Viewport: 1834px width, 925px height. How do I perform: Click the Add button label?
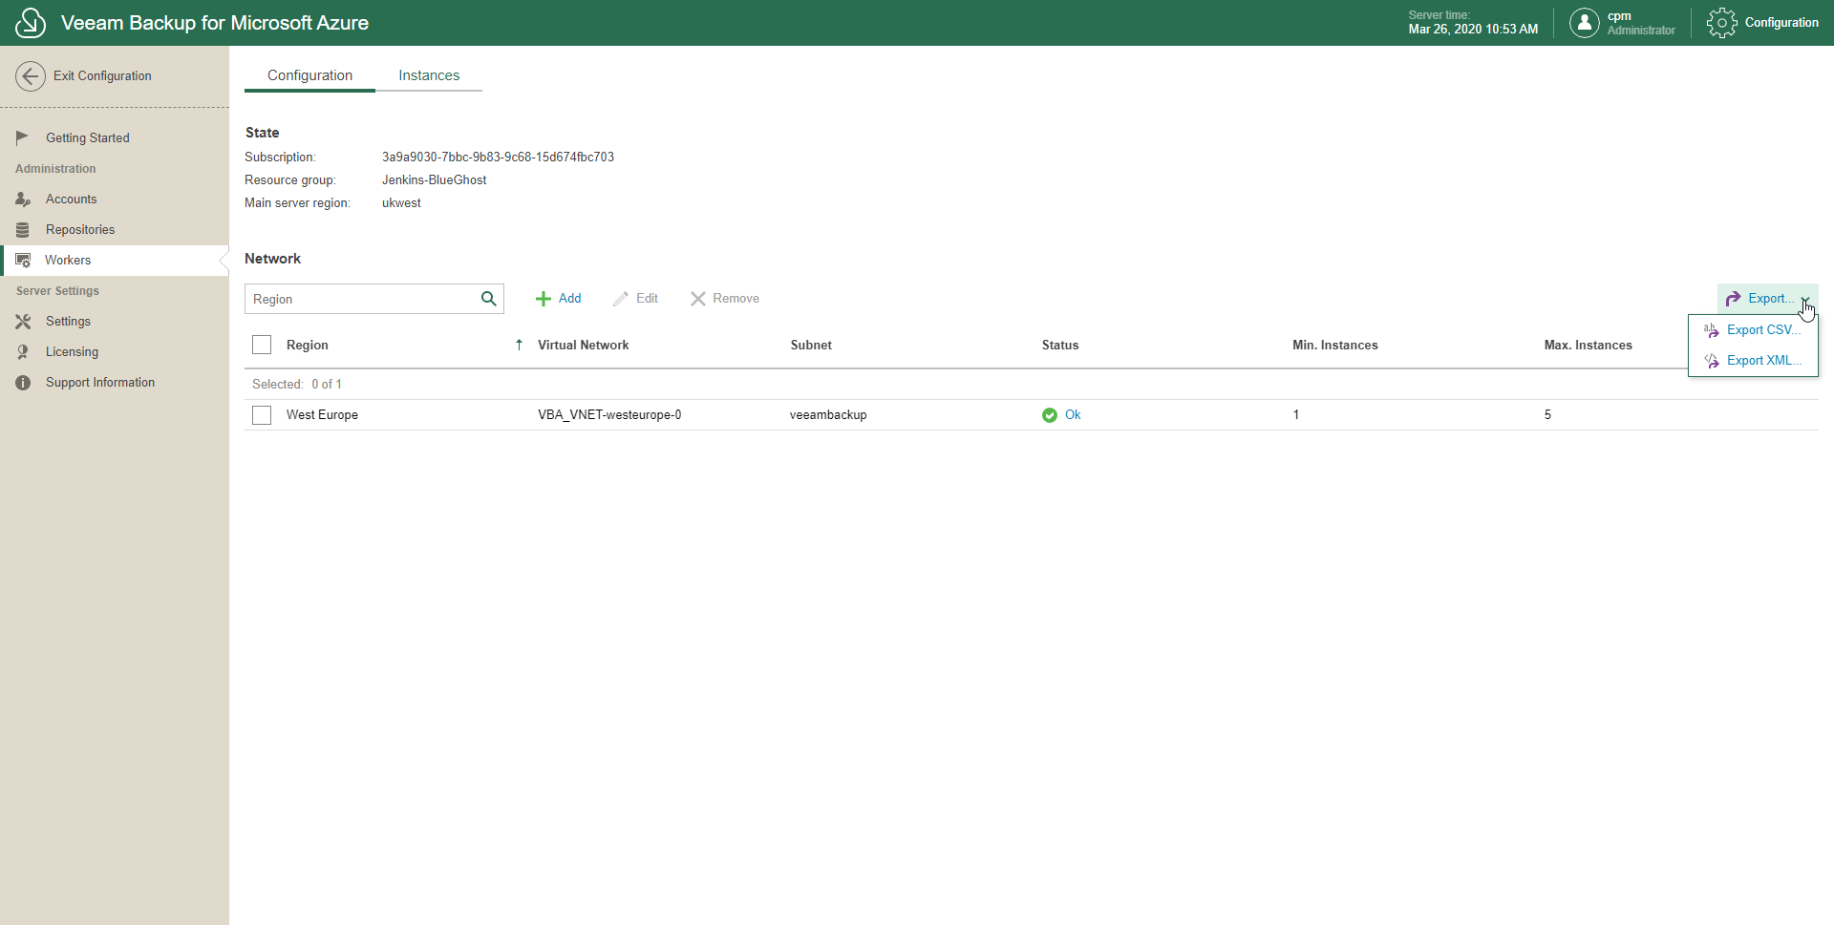[x=570, y=299]
